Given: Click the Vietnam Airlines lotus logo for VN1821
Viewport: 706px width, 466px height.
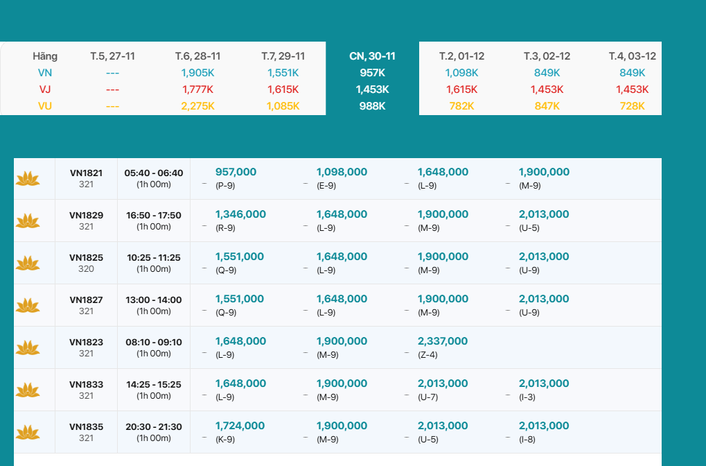Looking at the screenshot, I should pos(28,179).
